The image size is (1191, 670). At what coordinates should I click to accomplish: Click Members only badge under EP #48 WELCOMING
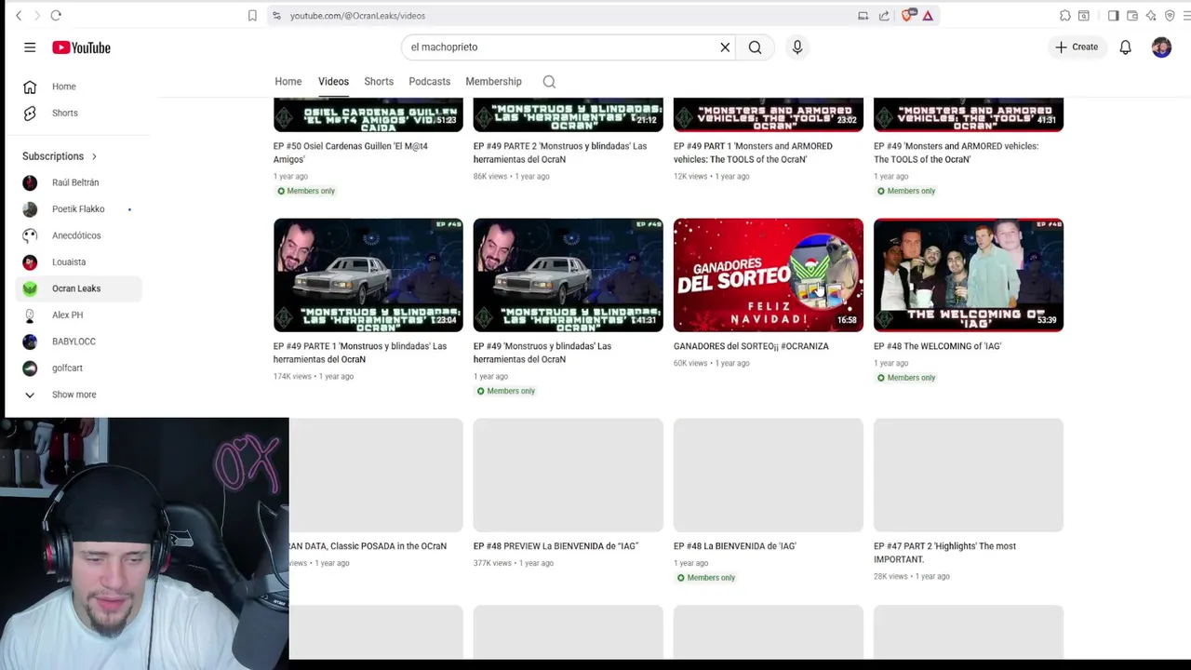(905, 378)
